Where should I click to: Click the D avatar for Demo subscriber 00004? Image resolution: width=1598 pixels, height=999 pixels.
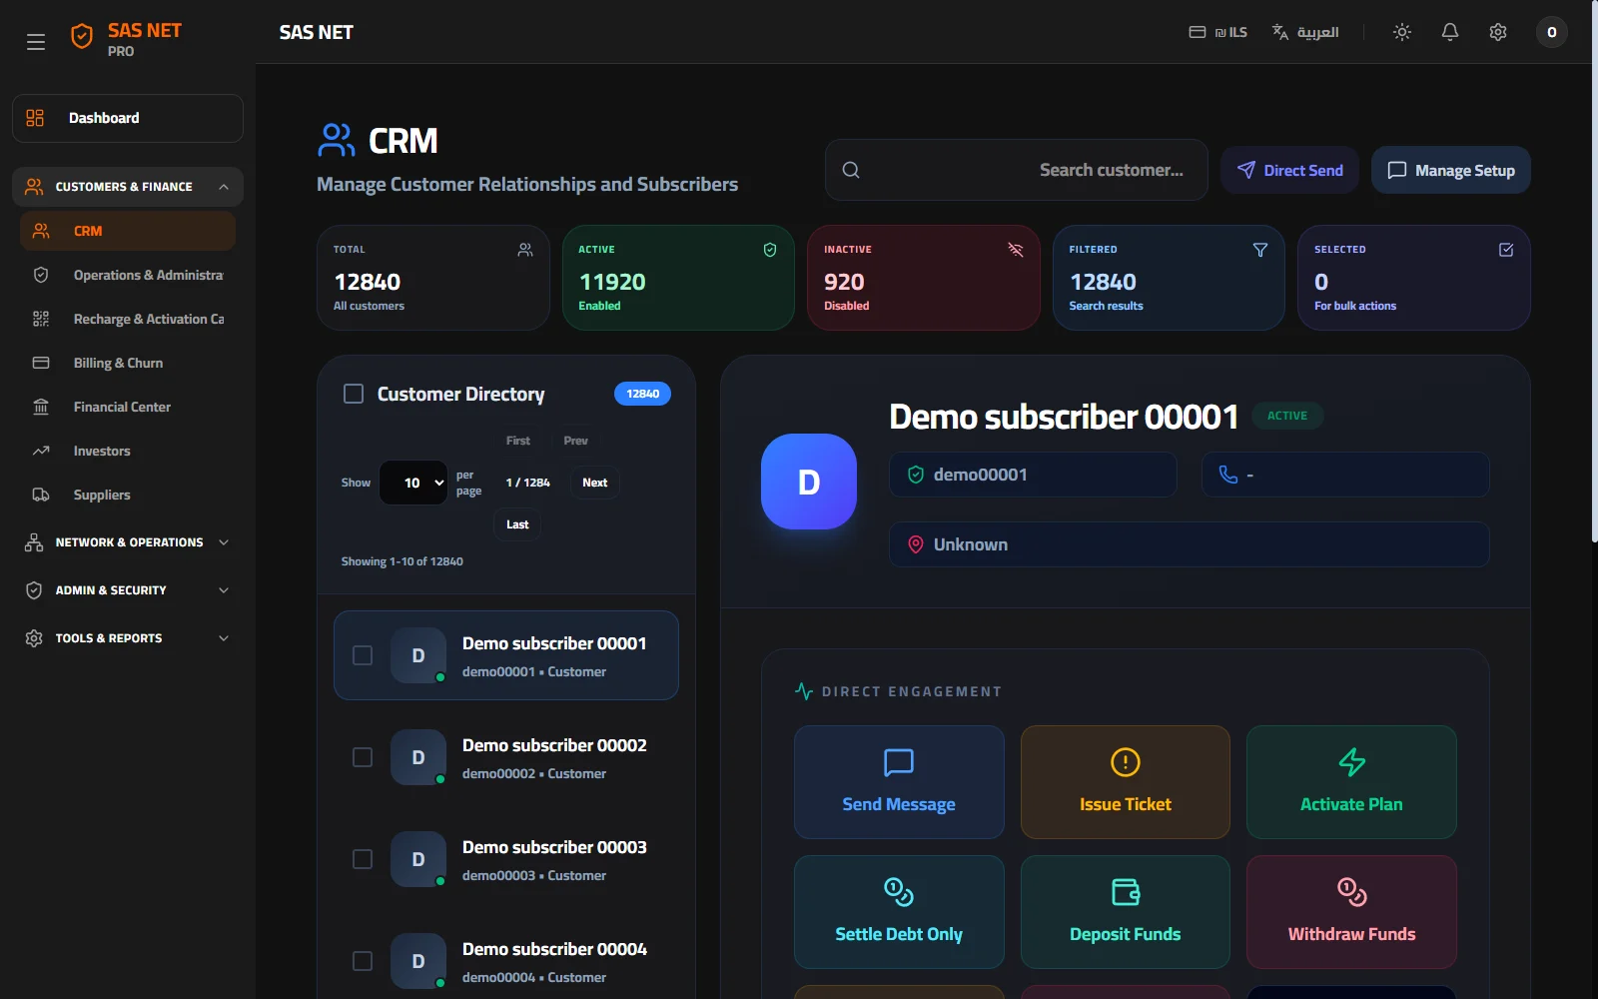point(418,961)
